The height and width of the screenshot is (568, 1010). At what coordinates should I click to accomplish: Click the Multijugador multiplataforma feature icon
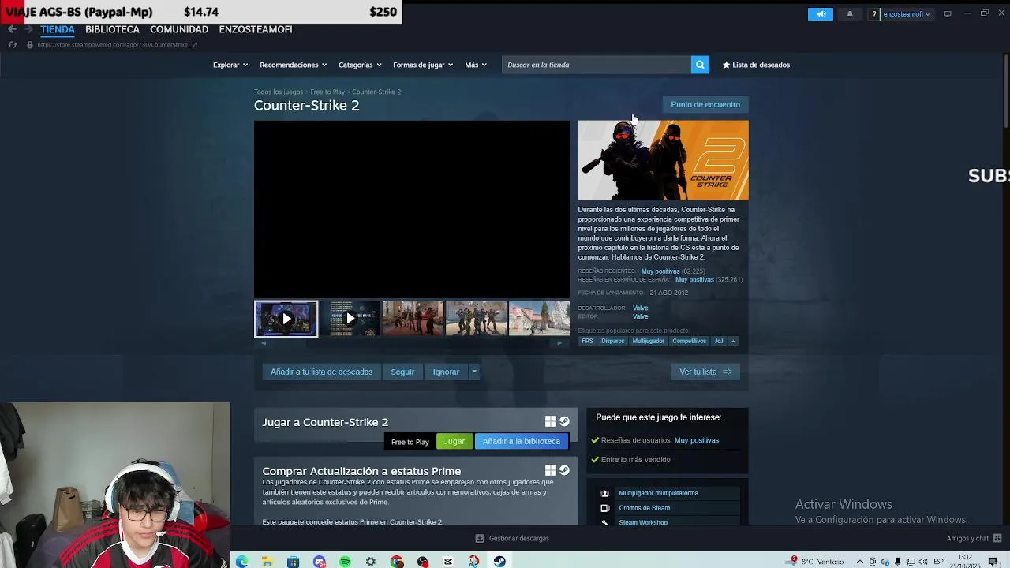(x=605, y=493)
